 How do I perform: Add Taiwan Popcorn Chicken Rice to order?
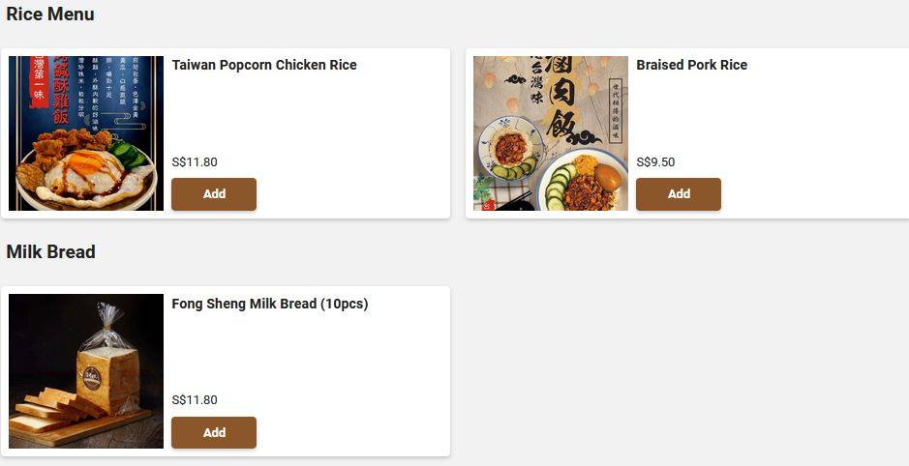click(x=214, y=194)
